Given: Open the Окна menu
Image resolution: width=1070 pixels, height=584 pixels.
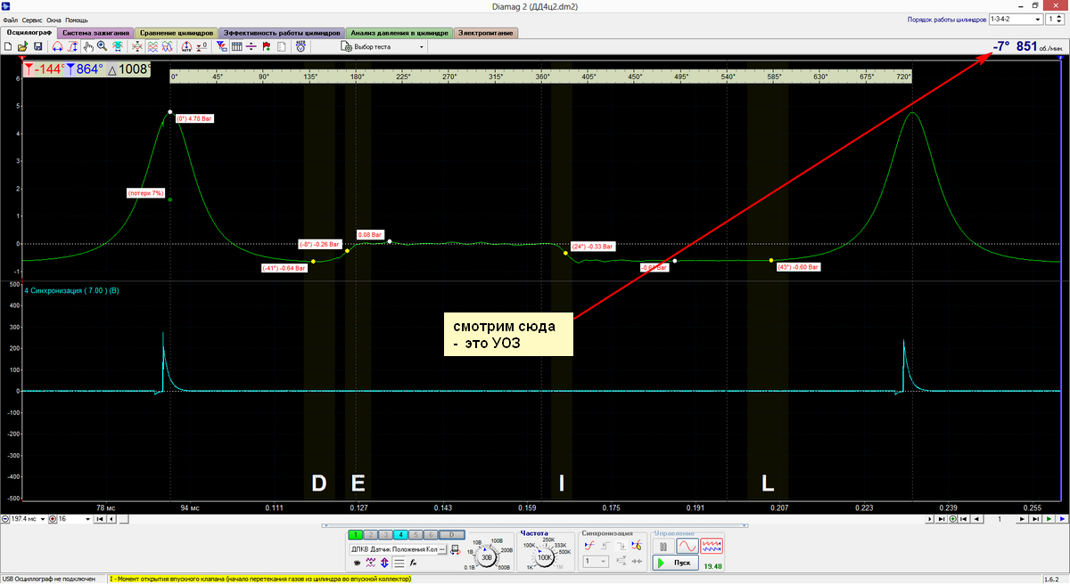Looking at the screenshot, I should [53, 19].
